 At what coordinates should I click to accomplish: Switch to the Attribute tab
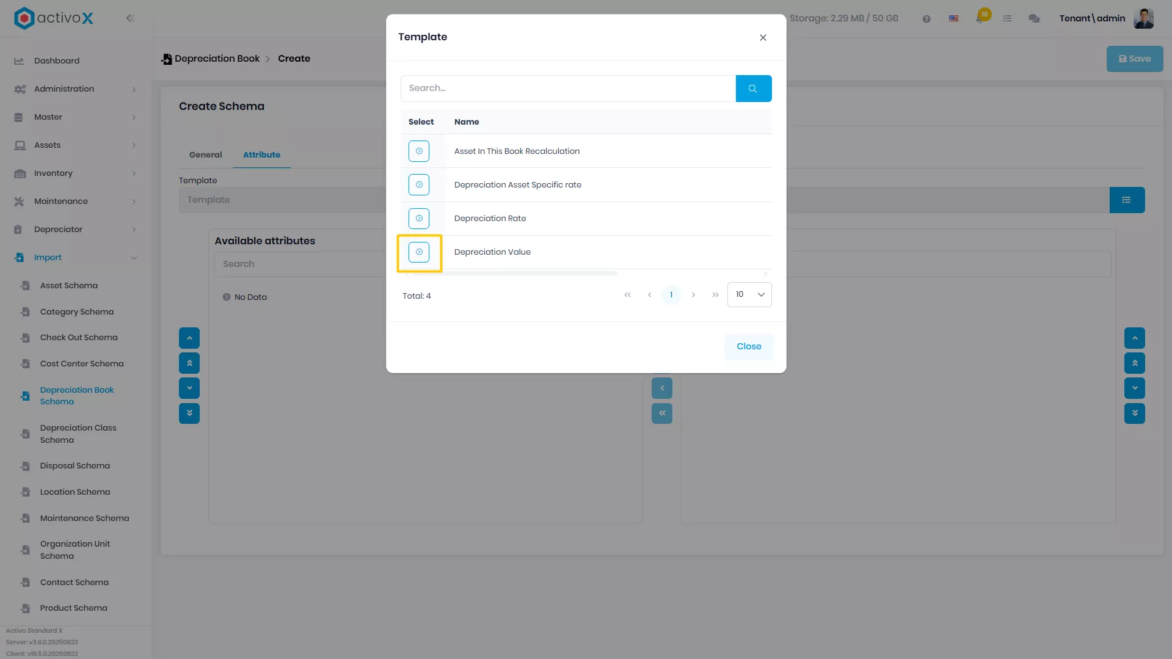tap(261, 155)
